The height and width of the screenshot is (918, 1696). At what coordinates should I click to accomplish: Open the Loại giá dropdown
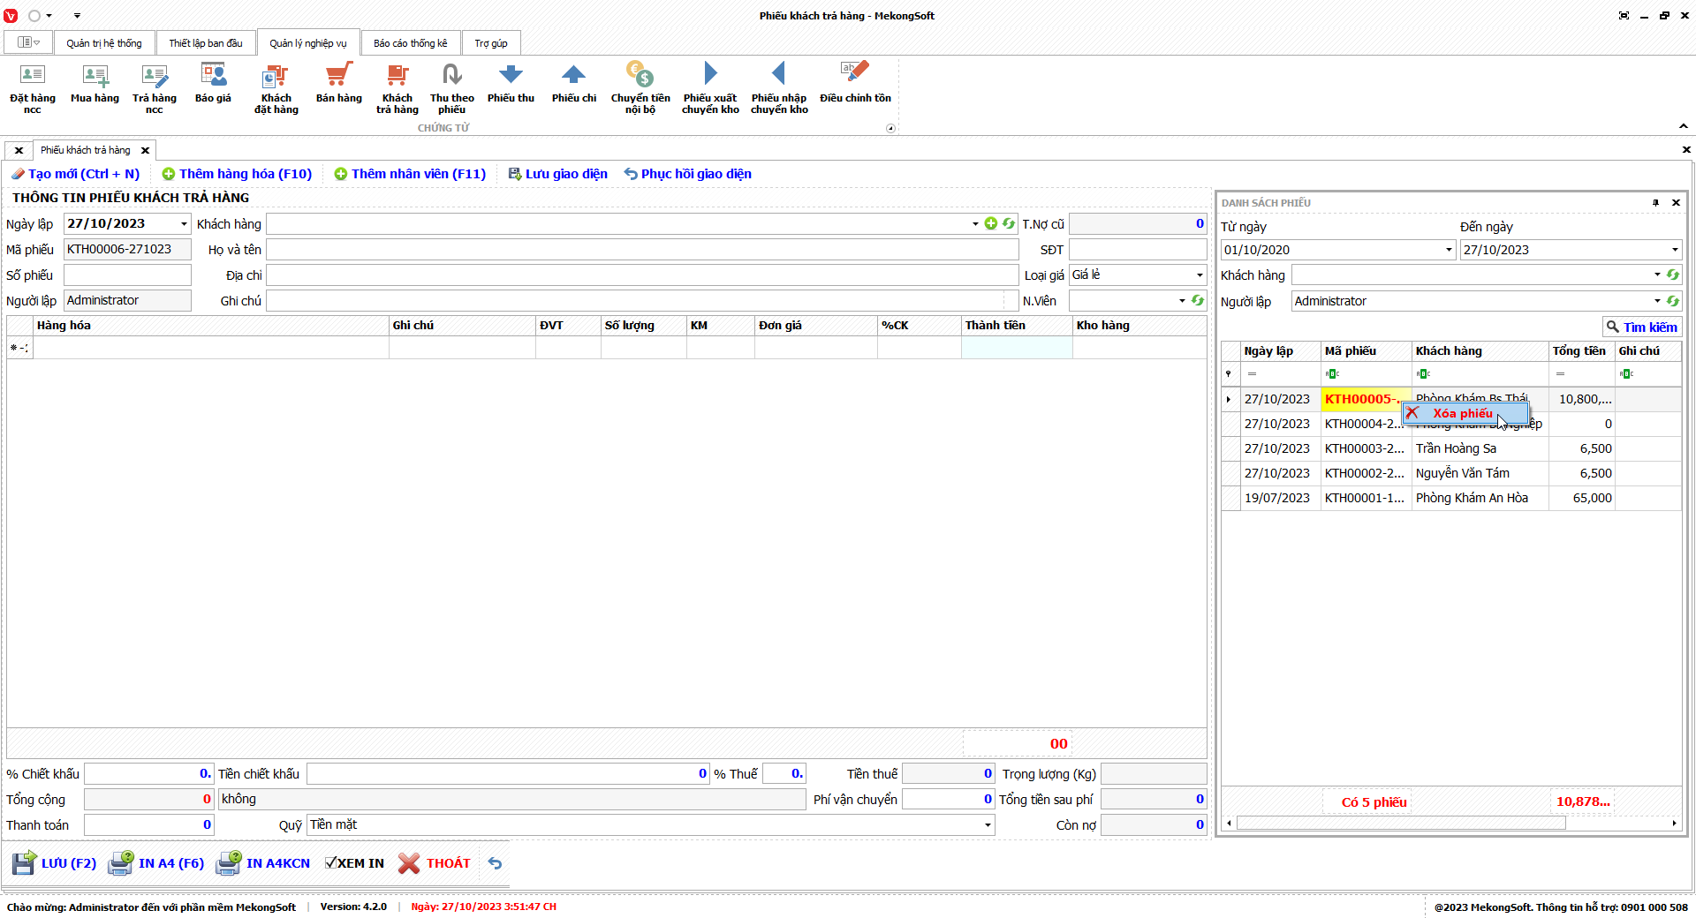pyautogui.click(x=1199, y=275)
